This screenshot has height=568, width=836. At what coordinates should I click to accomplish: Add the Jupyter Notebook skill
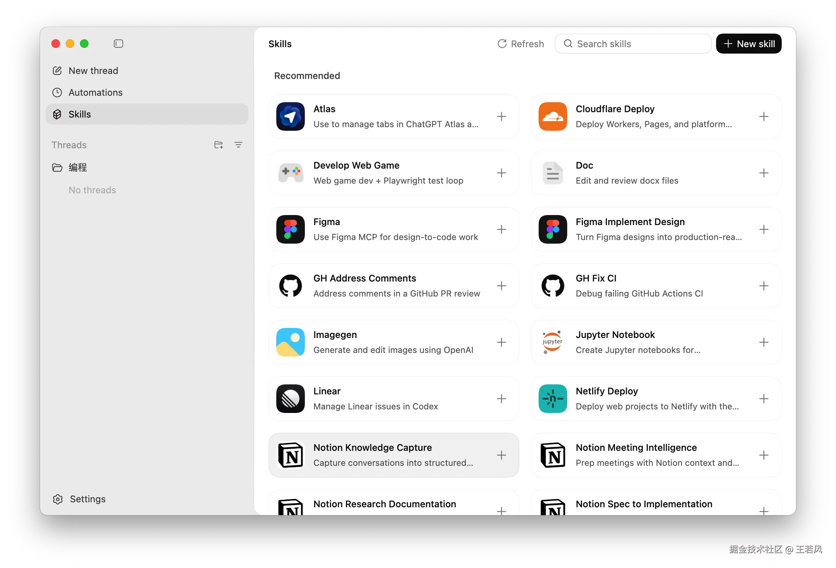(763, 342)
